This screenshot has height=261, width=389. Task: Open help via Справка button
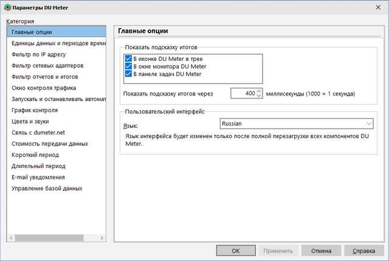click(364, 251)
